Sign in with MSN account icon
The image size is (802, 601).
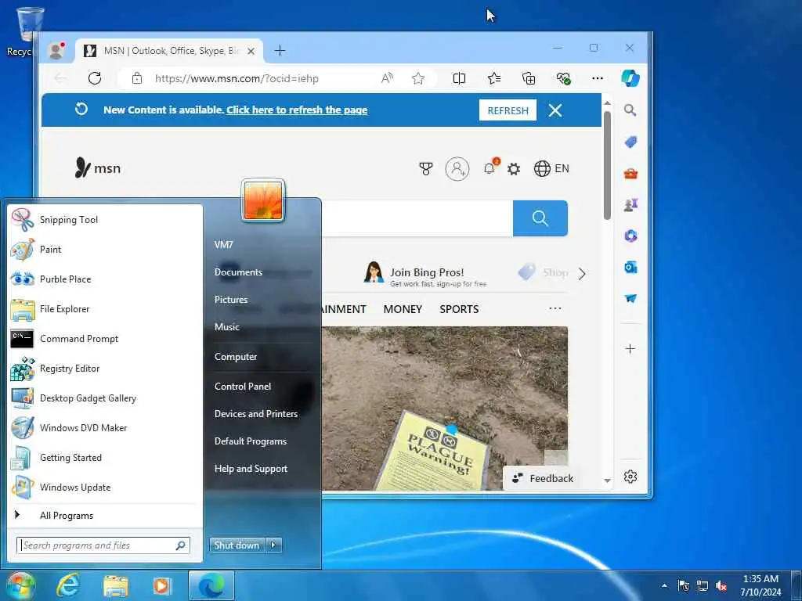(x=457, y=168)
